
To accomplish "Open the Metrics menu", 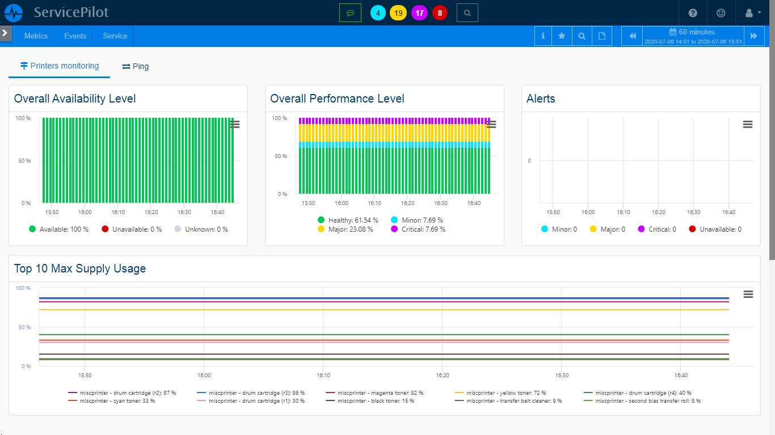I will click(x=36, y=36).
